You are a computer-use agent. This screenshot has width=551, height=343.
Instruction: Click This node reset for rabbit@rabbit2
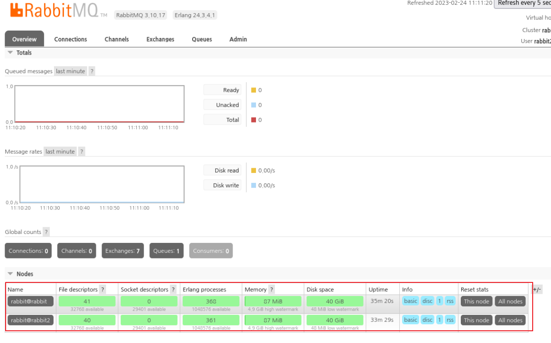pyautogui.click(x=476, y=320)
